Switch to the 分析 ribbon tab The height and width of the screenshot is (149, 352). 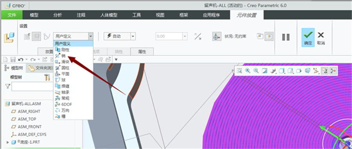[58, 15]
